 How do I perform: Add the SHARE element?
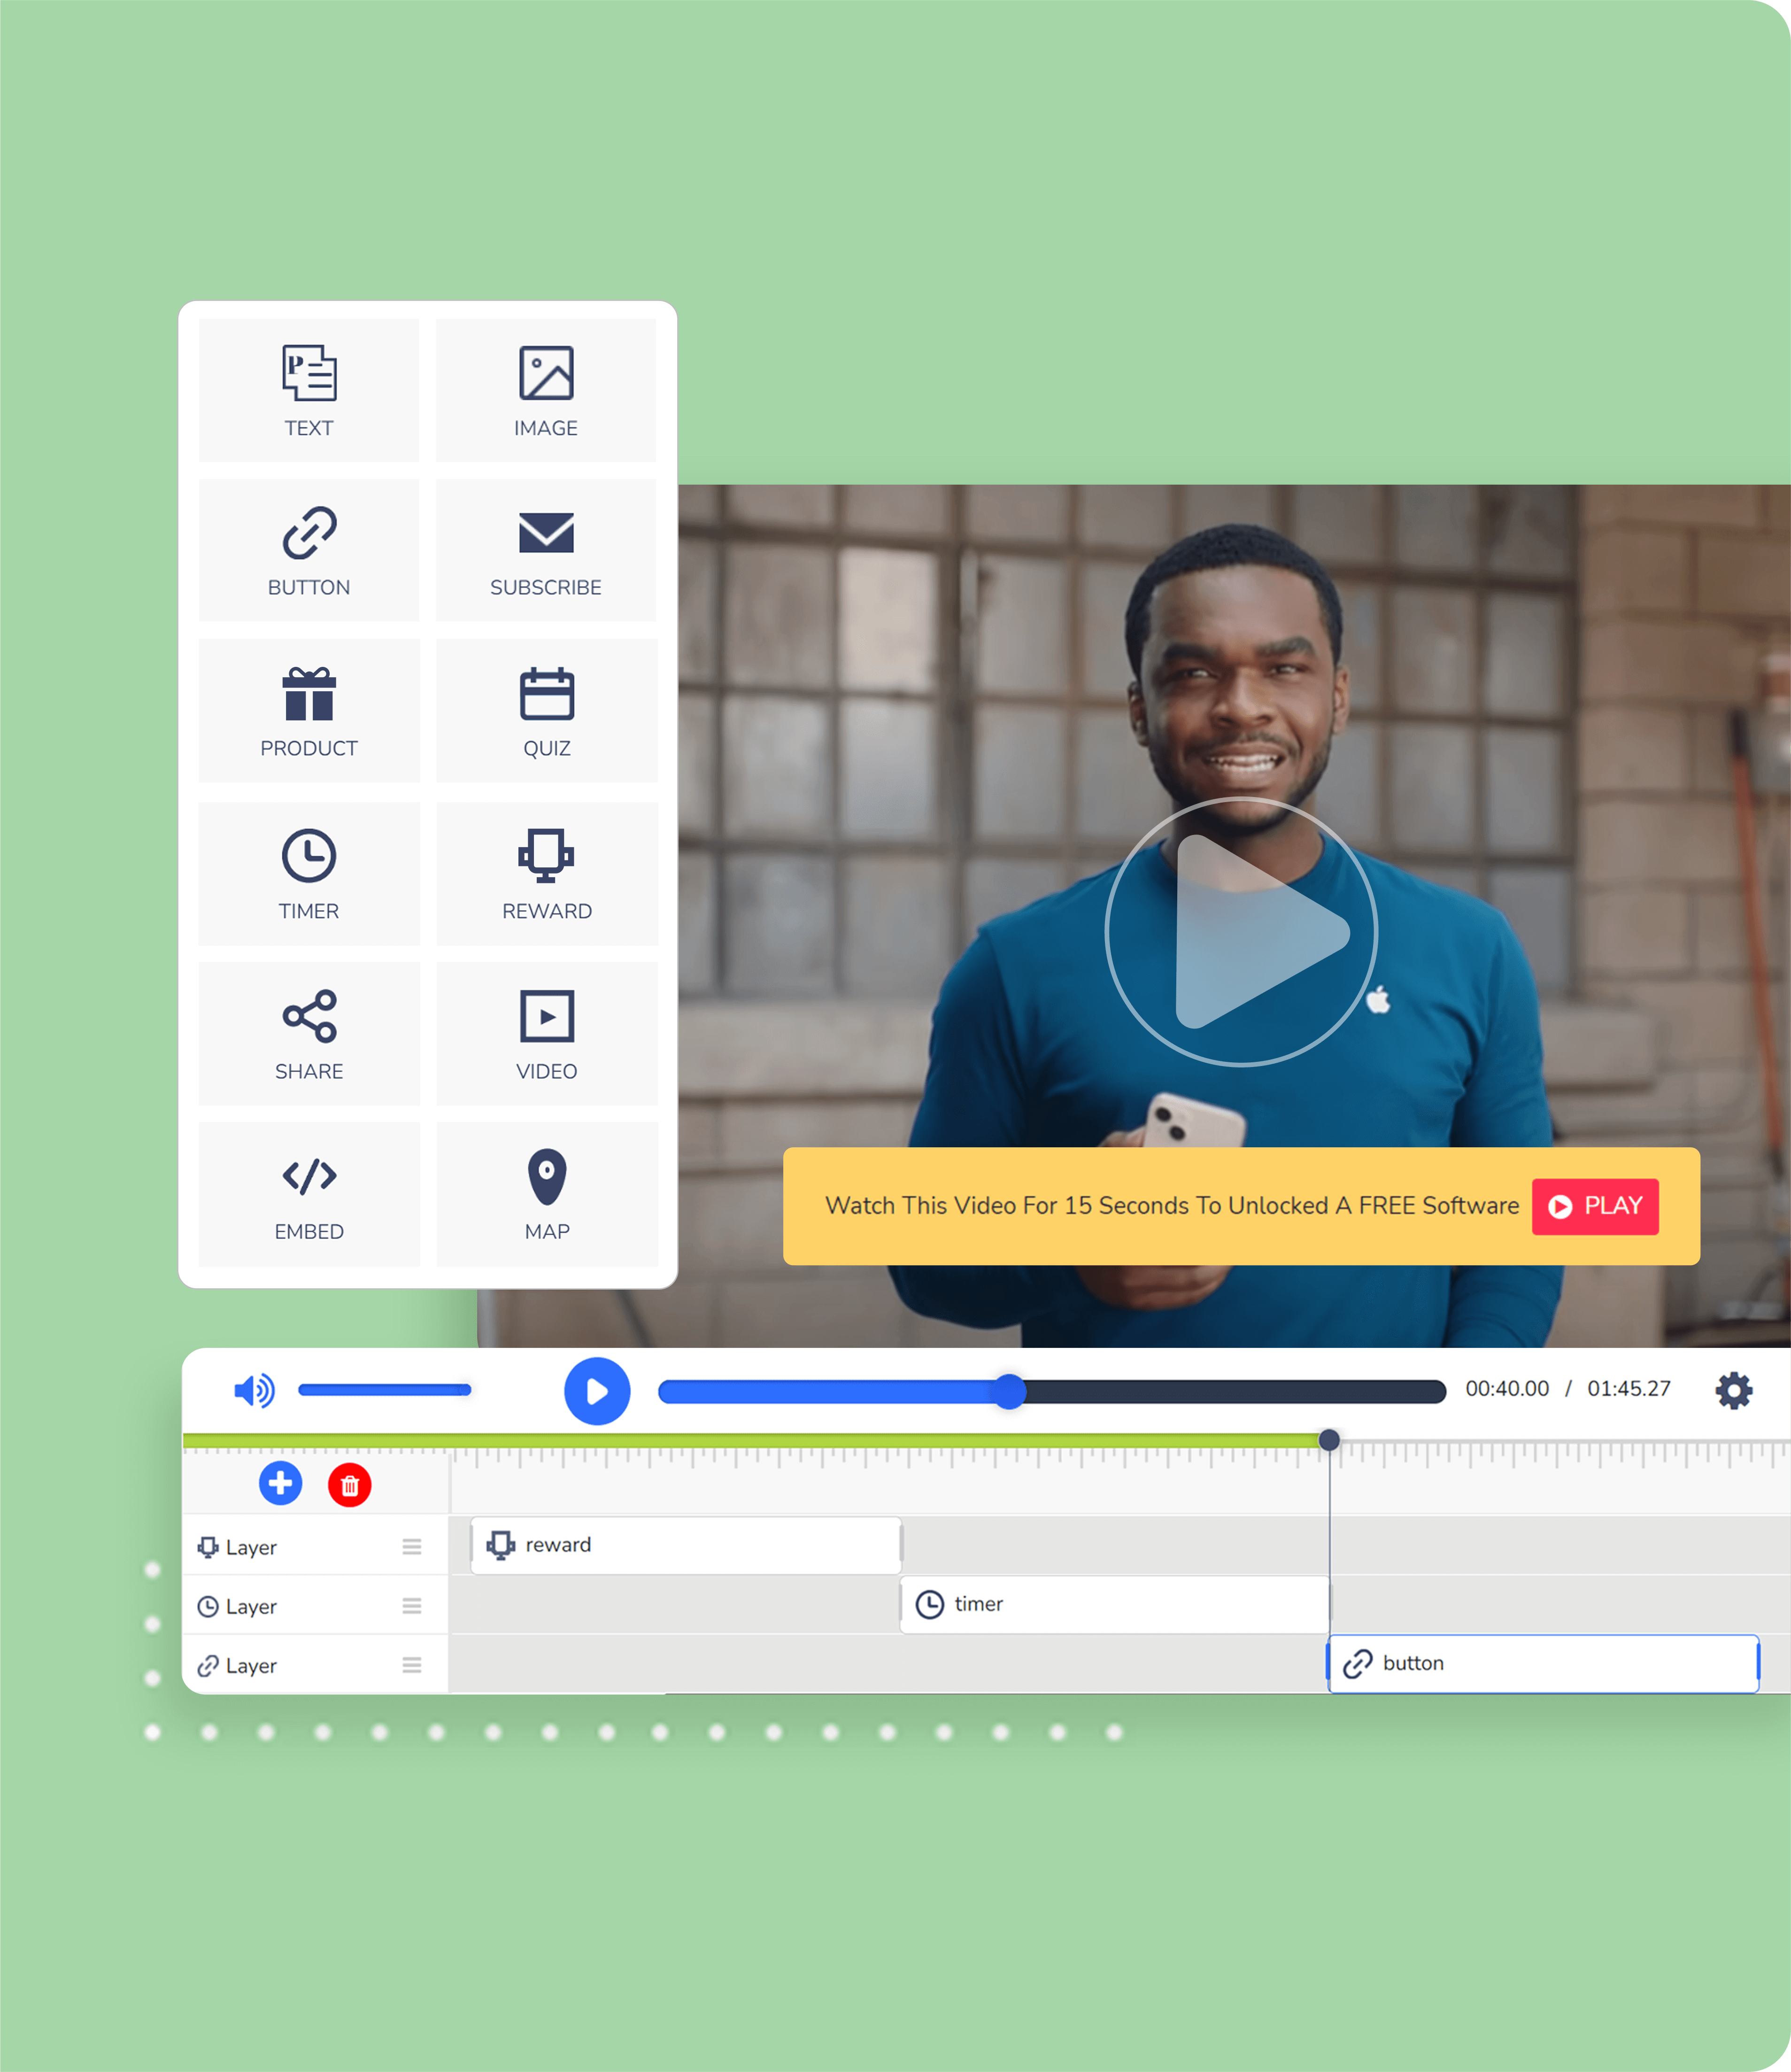pyautogui.click(x=309, y=1034)
